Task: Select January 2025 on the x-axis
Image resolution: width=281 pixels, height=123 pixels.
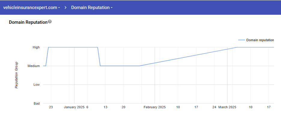Action: pyautogui.click(x=74, y=107)
